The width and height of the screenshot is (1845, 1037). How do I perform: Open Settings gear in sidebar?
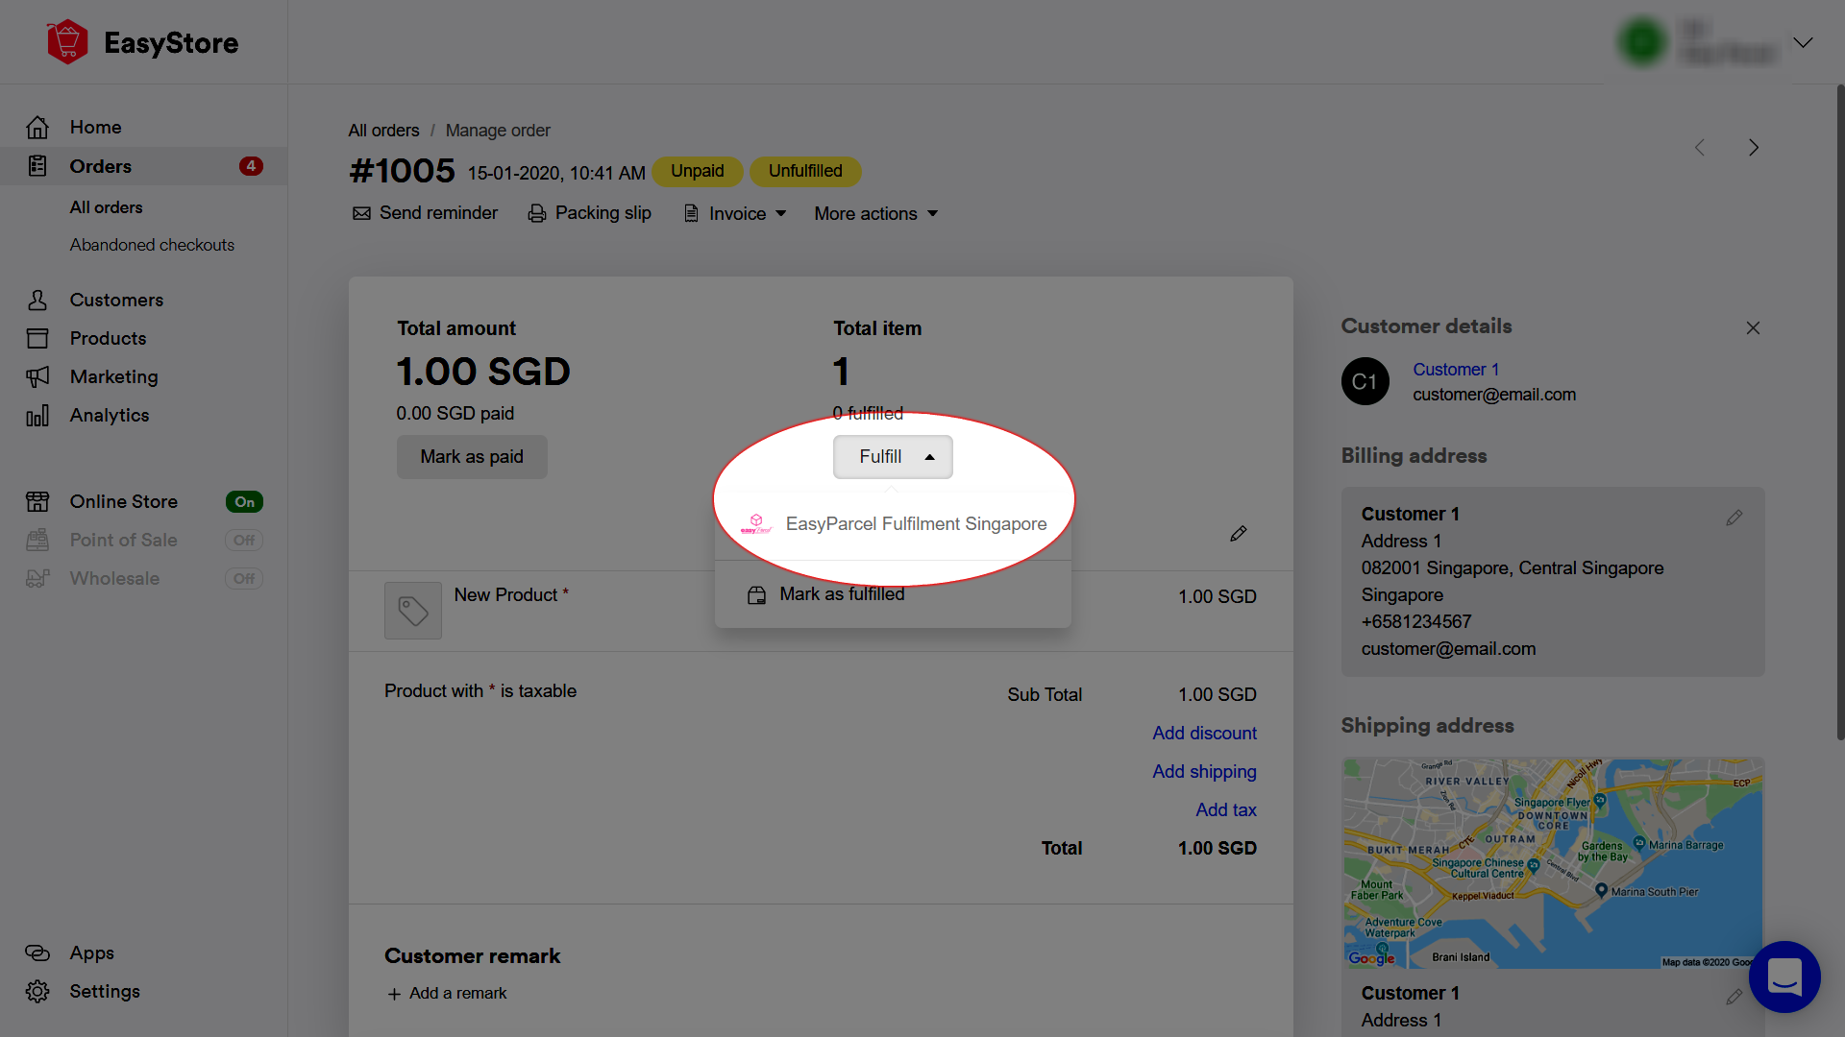pos(37,992)
